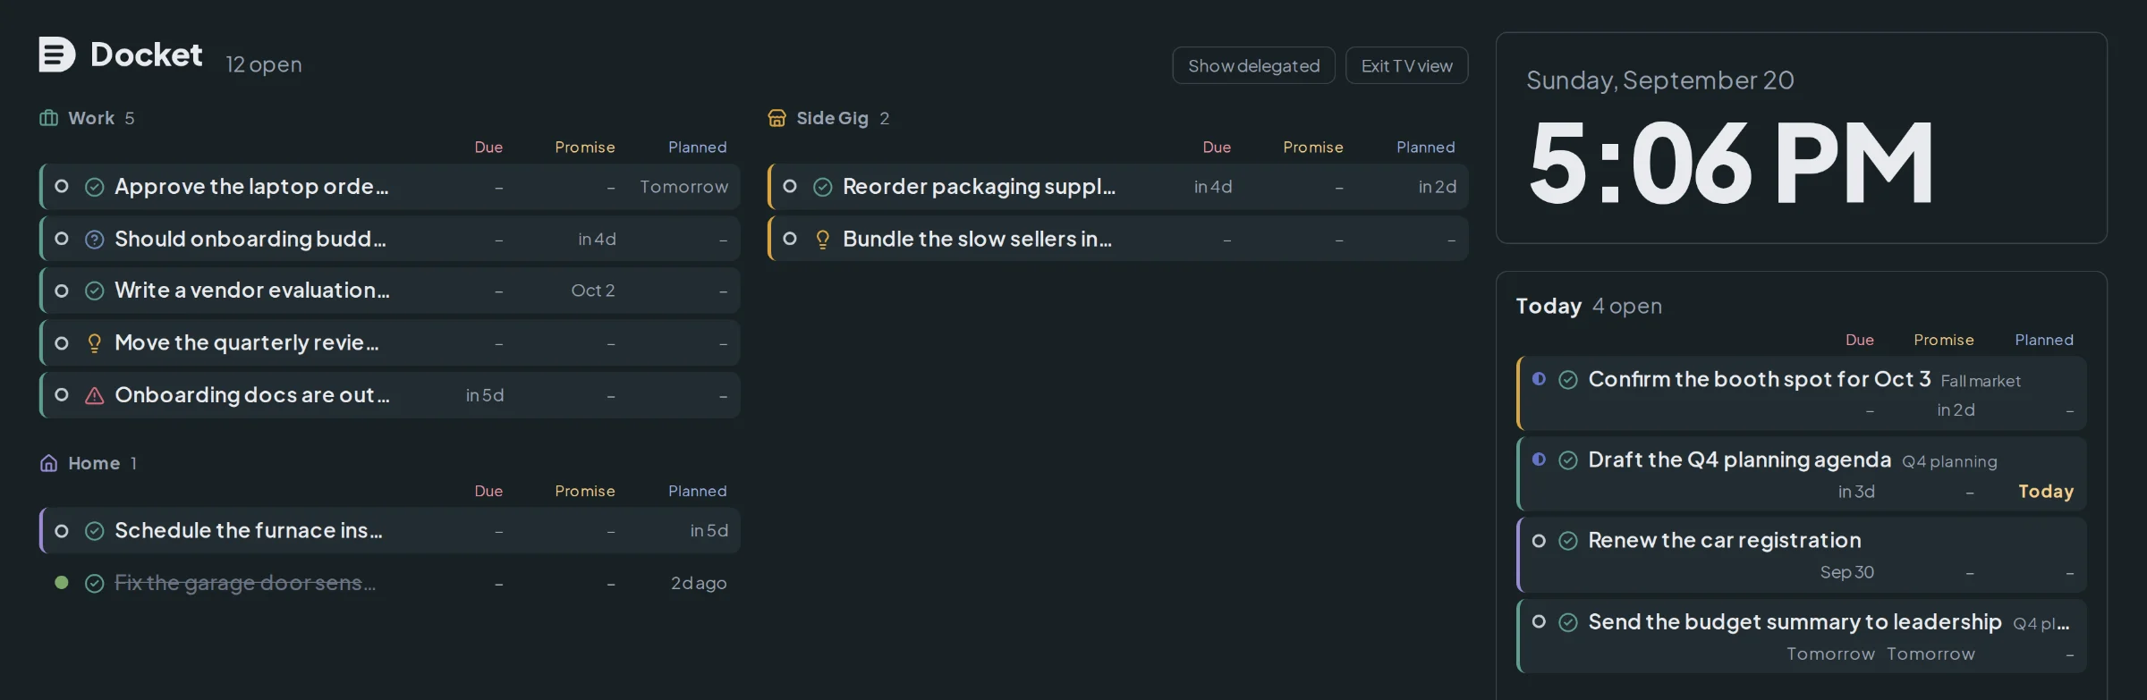Click task-type icon on Draft the Q4 agenda

coord(1568,460)
